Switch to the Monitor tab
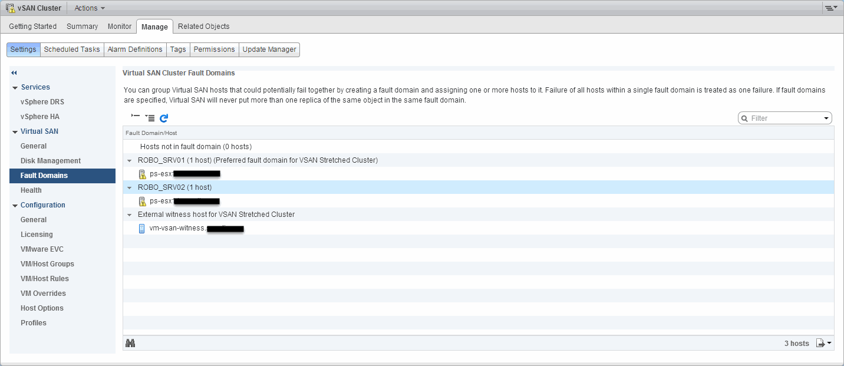Screen dimensions: 844x366 [120, 27]
